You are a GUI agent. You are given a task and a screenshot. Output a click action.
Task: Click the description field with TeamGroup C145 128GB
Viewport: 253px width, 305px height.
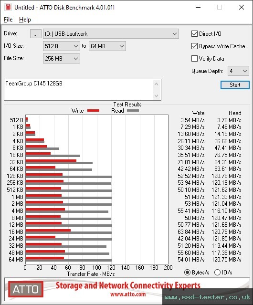coord(79,90)
